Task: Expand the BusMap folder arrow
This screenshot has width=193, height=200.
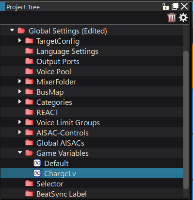Action: tap(20, 91)
